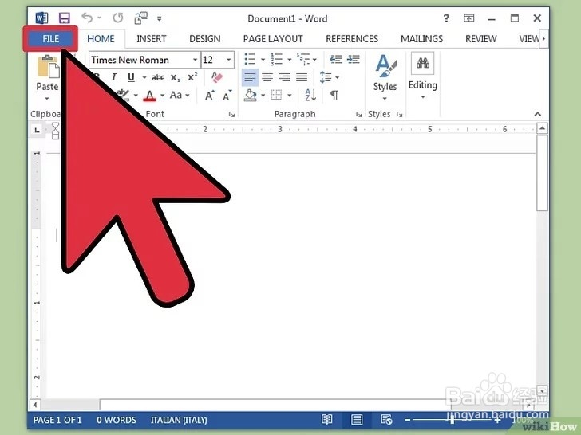Click the Bullets list icon

pos(250,59)
